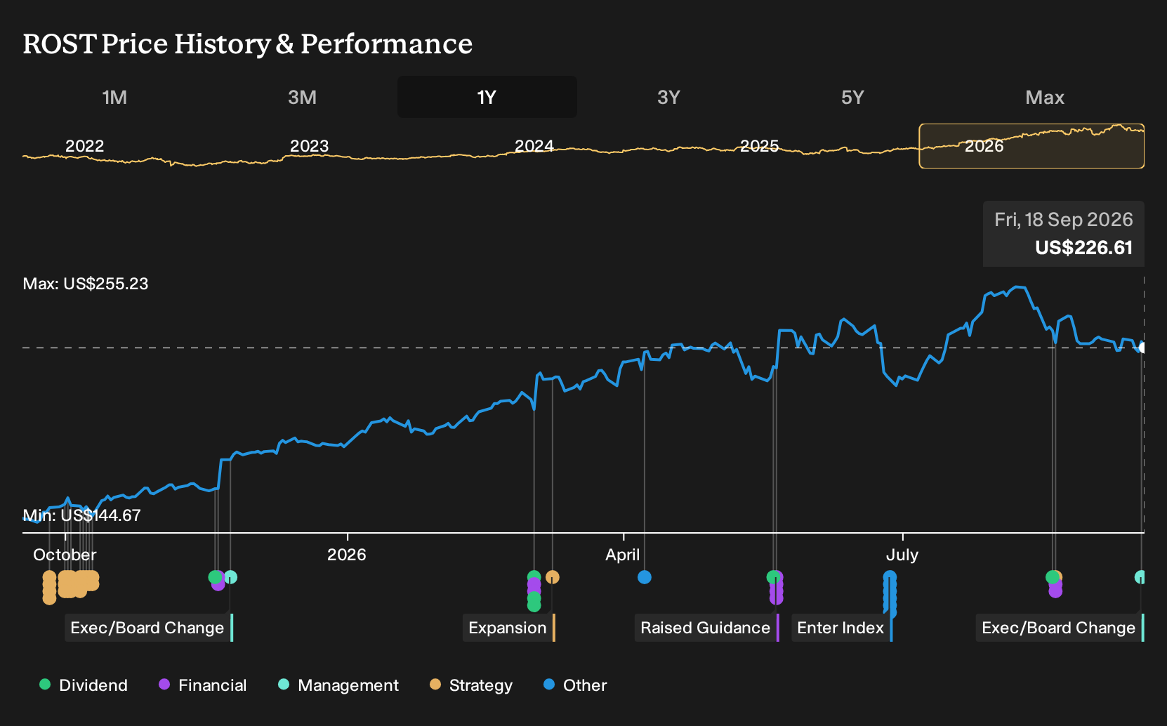Open the Expansion event label
This screenshot has width=1167, height=726.
pos(509,628)
